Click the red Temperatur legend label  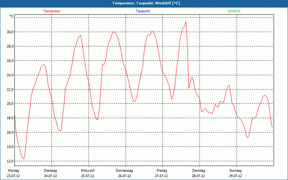click(x=52, y=11)
